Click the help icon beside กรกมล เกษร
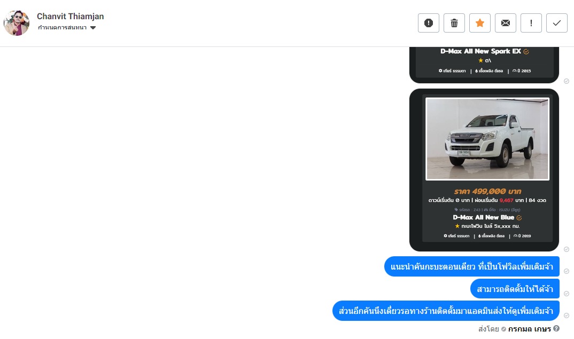The image size is (574, 339). [556, 328]
